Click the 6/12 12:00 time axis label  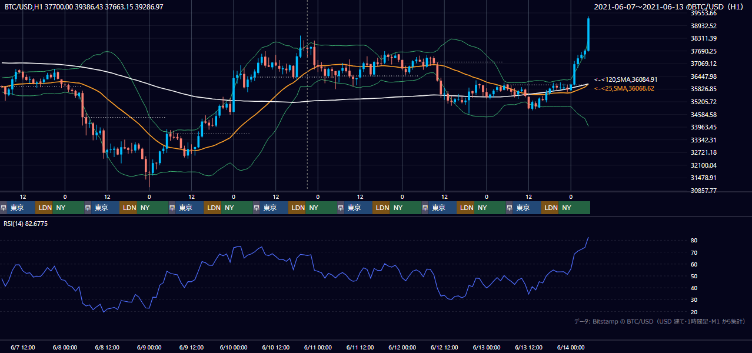click(x=444, y=348)
